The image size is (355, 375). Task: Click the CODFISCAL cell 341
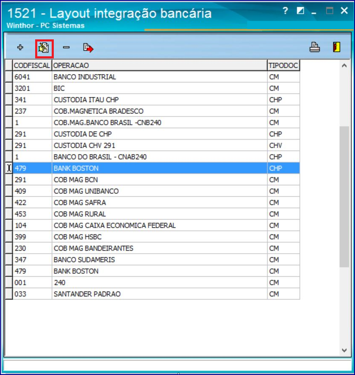pos(32,100)
